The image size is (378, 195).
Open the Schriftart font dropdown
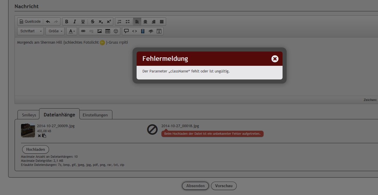(30, 31)
